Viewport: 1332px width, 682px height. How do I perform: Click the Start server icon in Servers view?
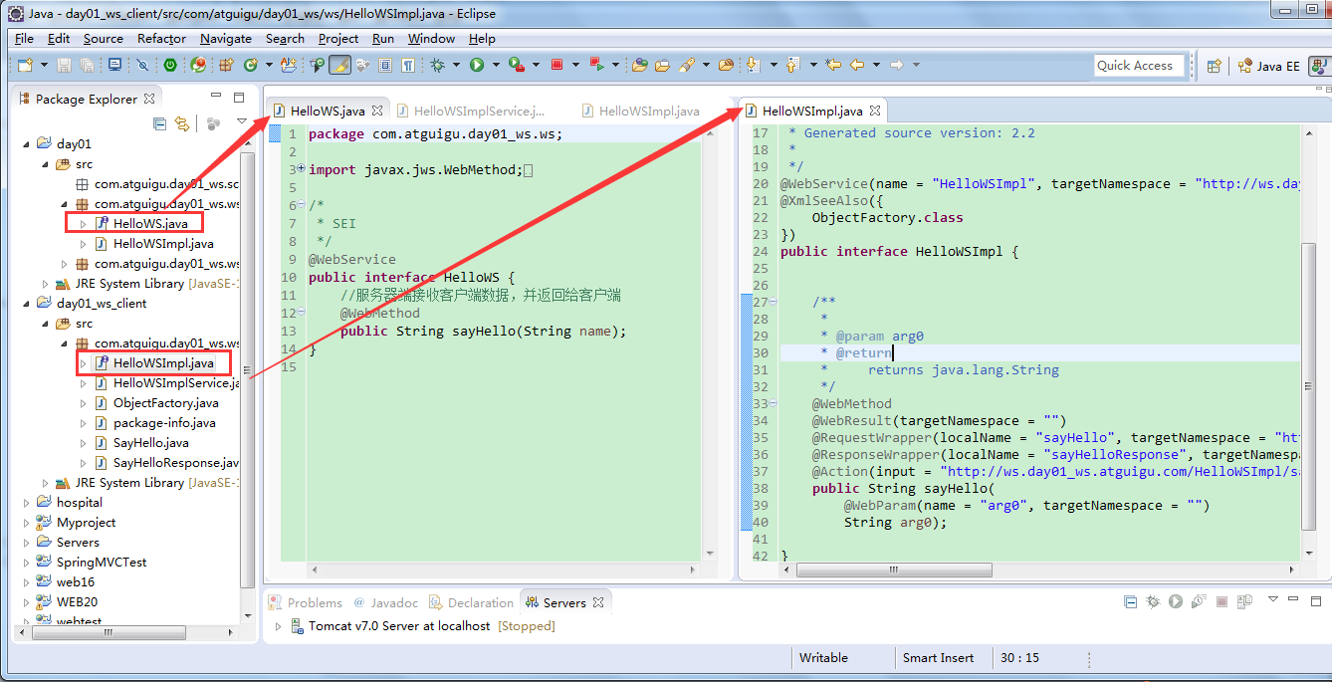pos(1176,601)
